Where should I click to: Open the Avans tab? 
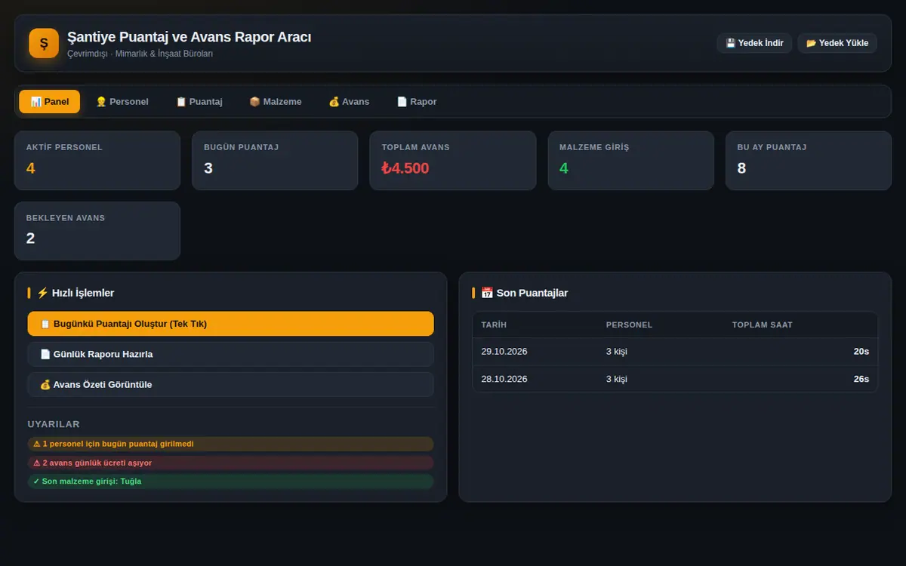tap(349, 102)
